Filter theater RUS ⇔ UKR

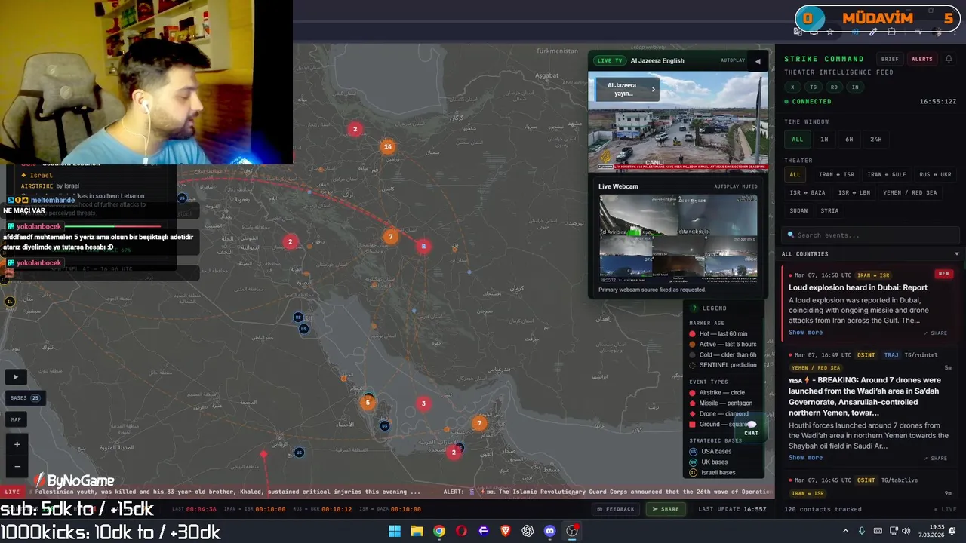(x=935, y=175)
